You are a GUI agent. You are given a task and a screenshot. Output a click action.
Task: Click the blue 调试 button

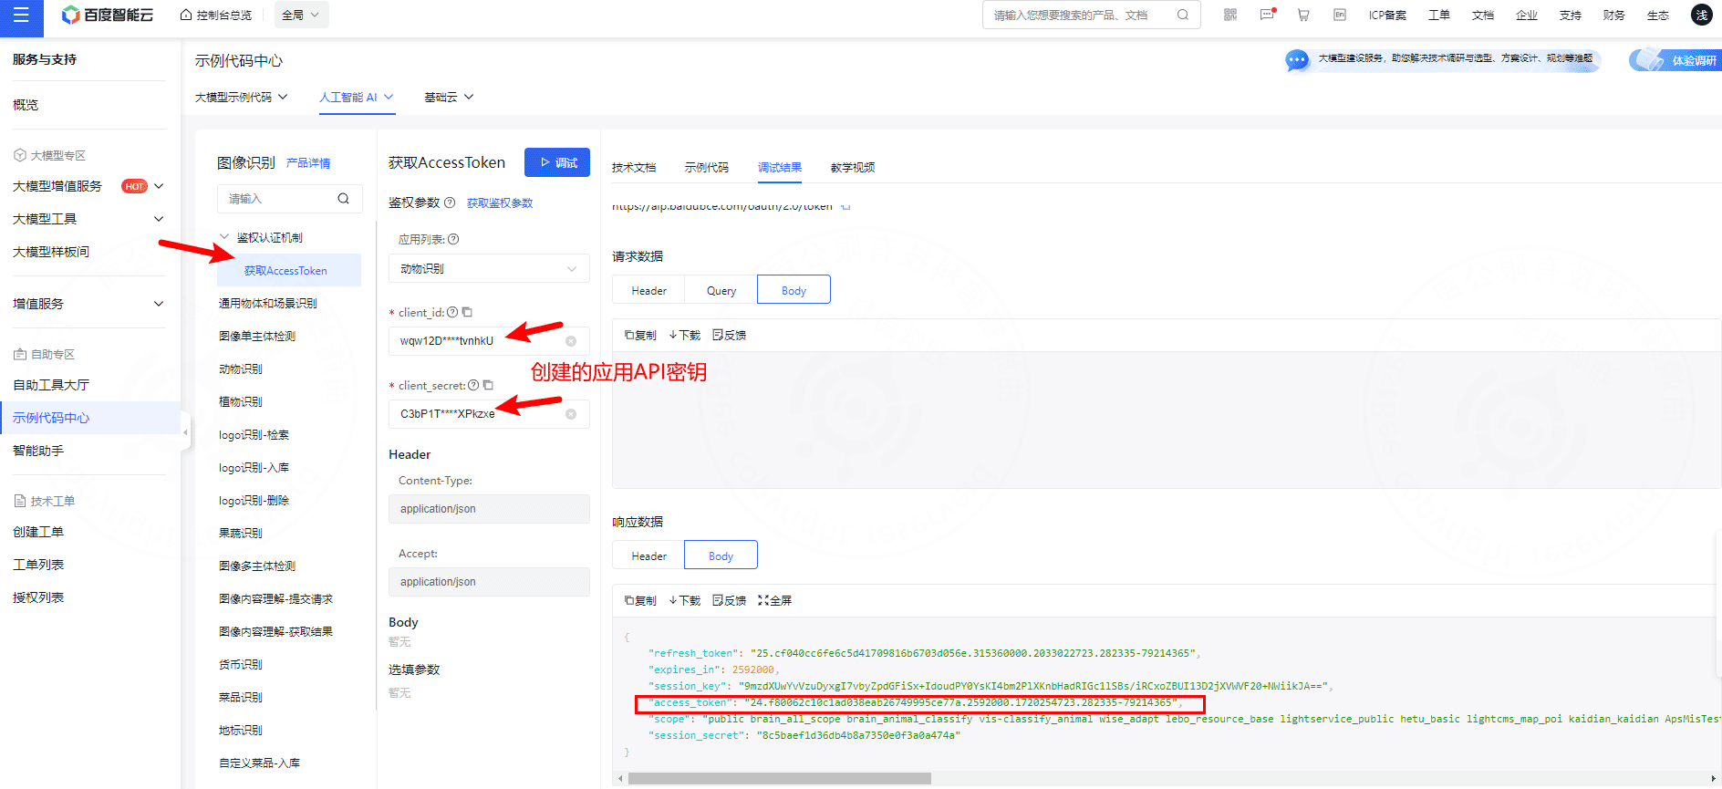click(557, 162)
